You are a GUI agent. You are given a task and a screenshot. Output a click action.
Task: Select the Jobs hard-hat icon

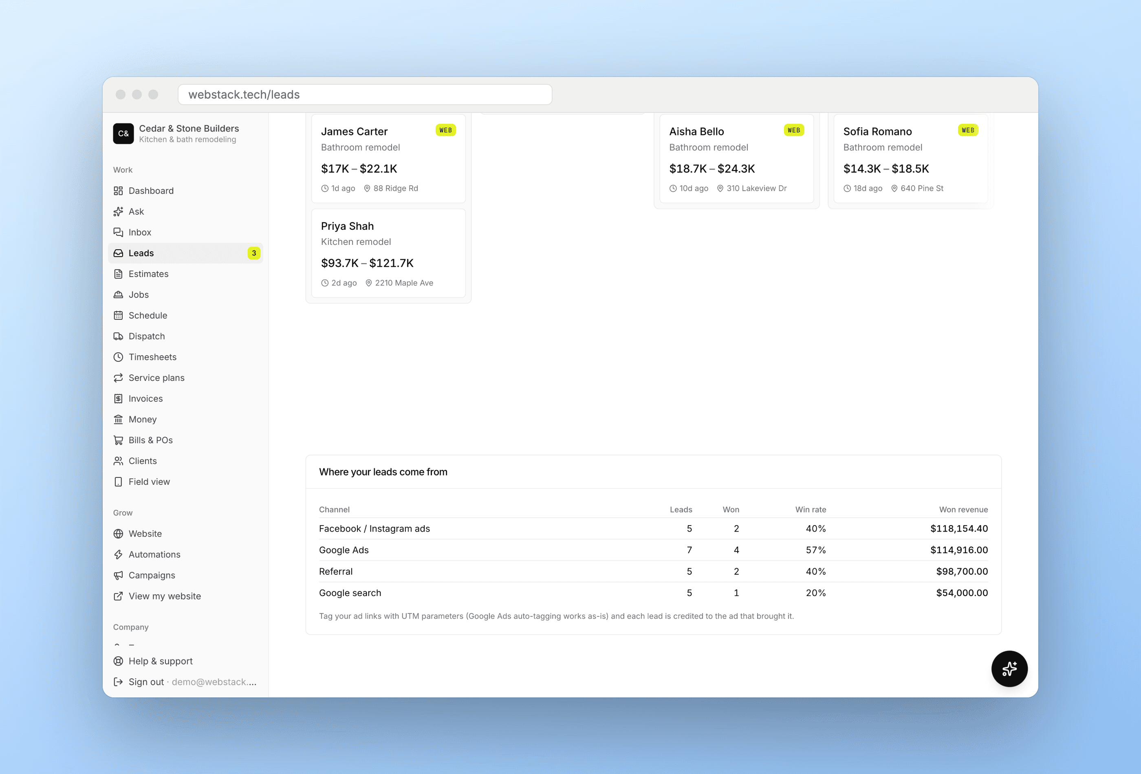118,295
